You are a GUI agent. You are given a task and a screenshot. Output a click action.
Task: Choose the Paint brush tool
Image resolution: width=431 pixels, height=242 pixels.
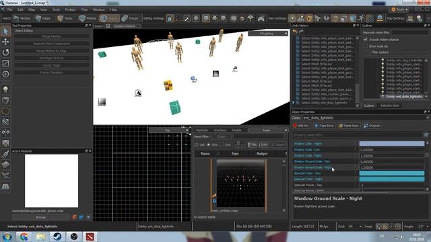pyautogui.click(x=5, y=154)
